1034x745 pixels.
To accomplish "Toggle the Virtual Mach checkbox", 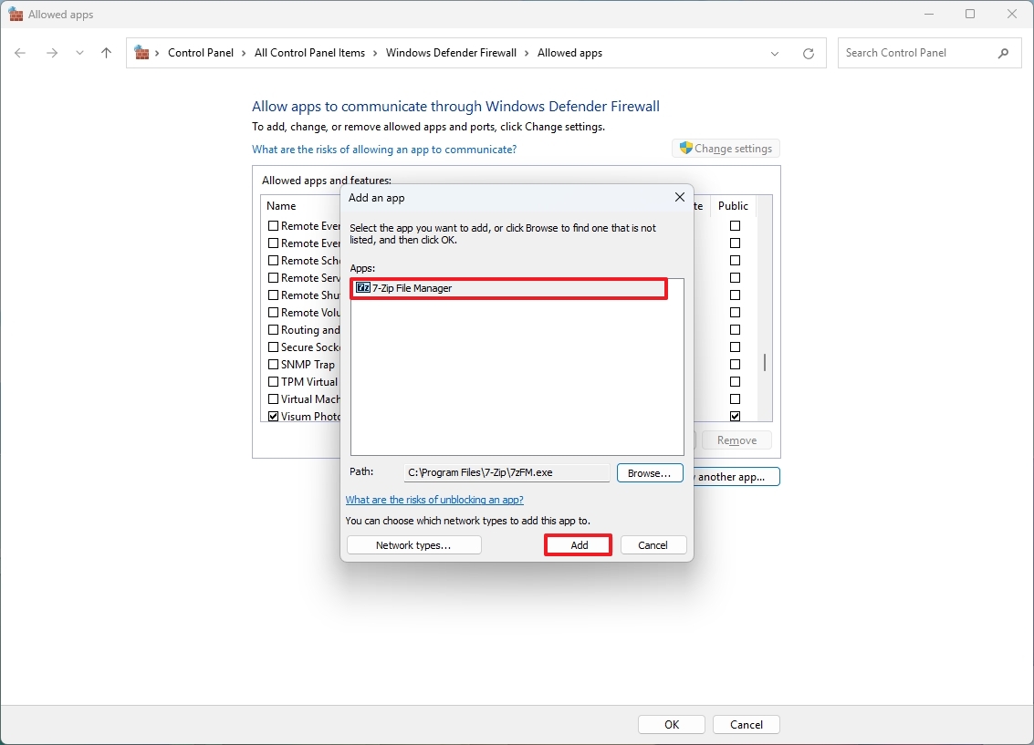I will [x=273, y=399].
